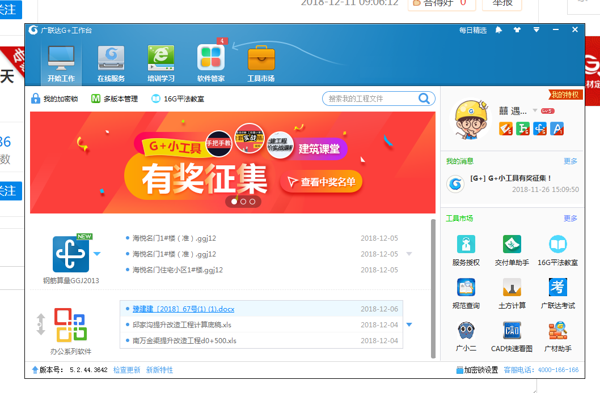600x393 pixels.
Task: Open 加密锁设置 in the status bar
Action: [x=477, y=370]
